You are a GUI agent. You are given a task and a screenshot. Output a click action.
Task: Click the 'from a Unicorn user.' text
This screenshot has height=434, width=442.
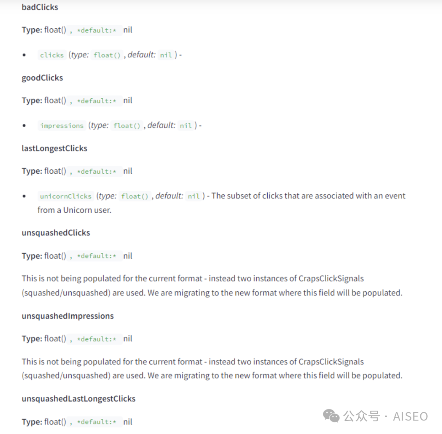point(74,210)
